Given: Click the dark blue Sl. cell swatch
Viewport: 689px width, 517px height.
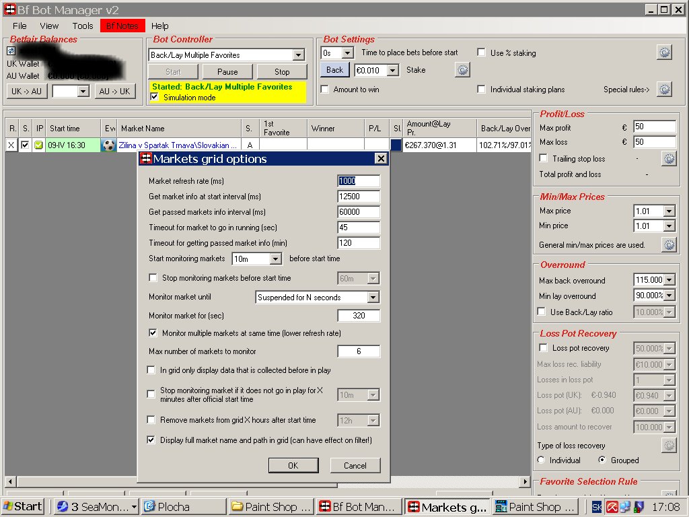Looking at the screenshot, I should (x=396, y=145).
